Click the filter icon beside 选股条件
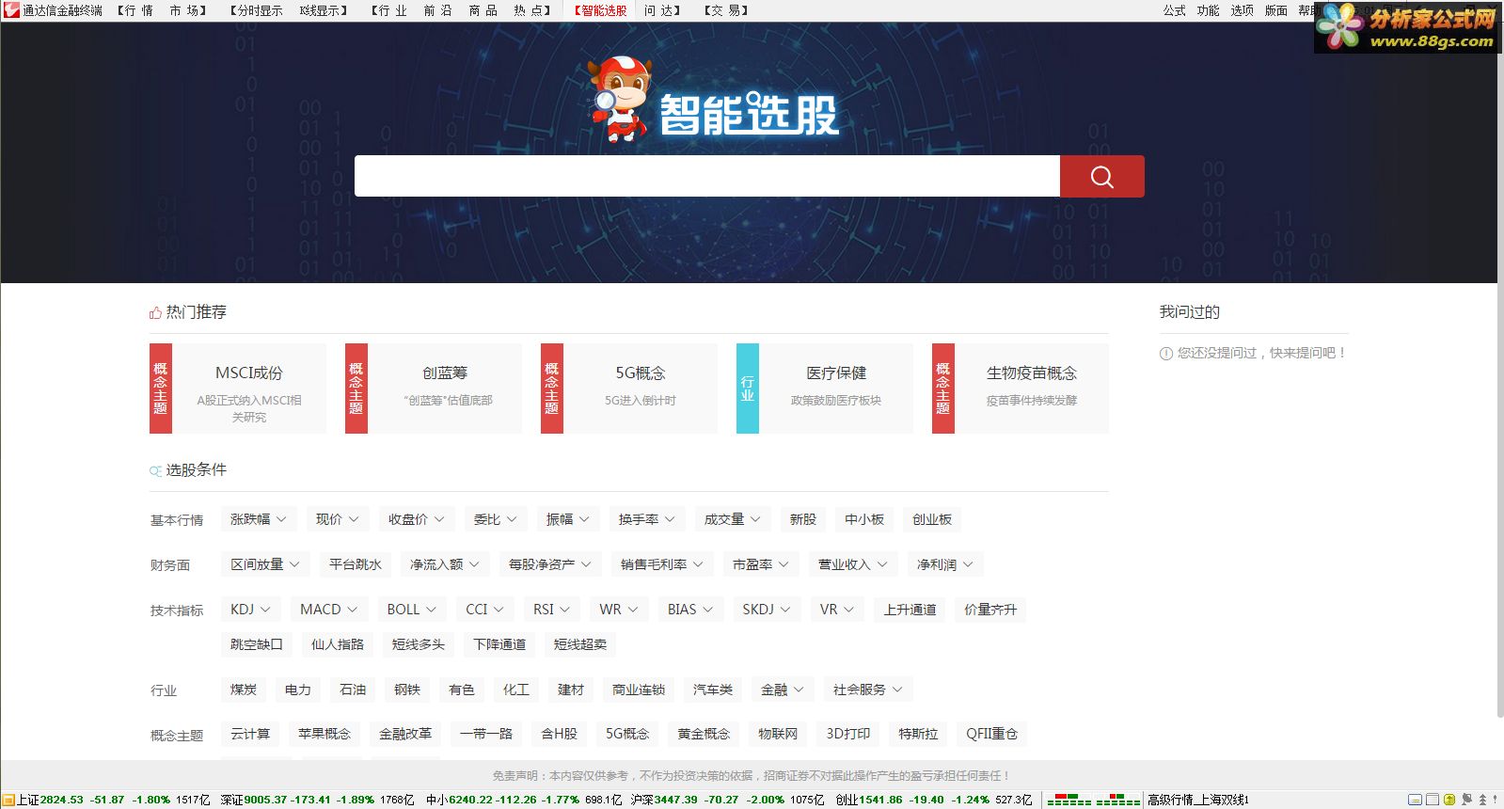Screen dimensions: 1504x809 pos(155,470)
